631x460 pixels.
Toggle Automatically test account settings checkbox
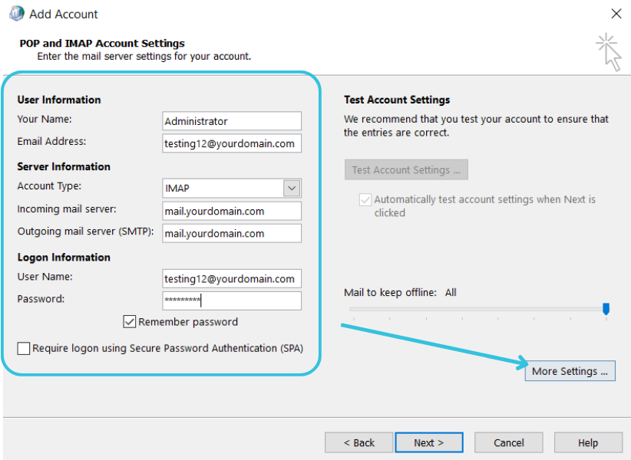point(365,200)
